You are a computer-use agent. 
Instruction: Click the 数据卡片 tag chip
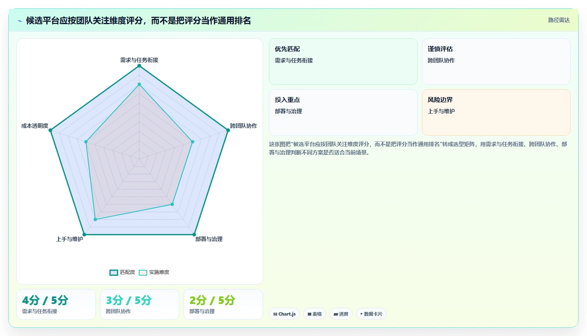371,314
